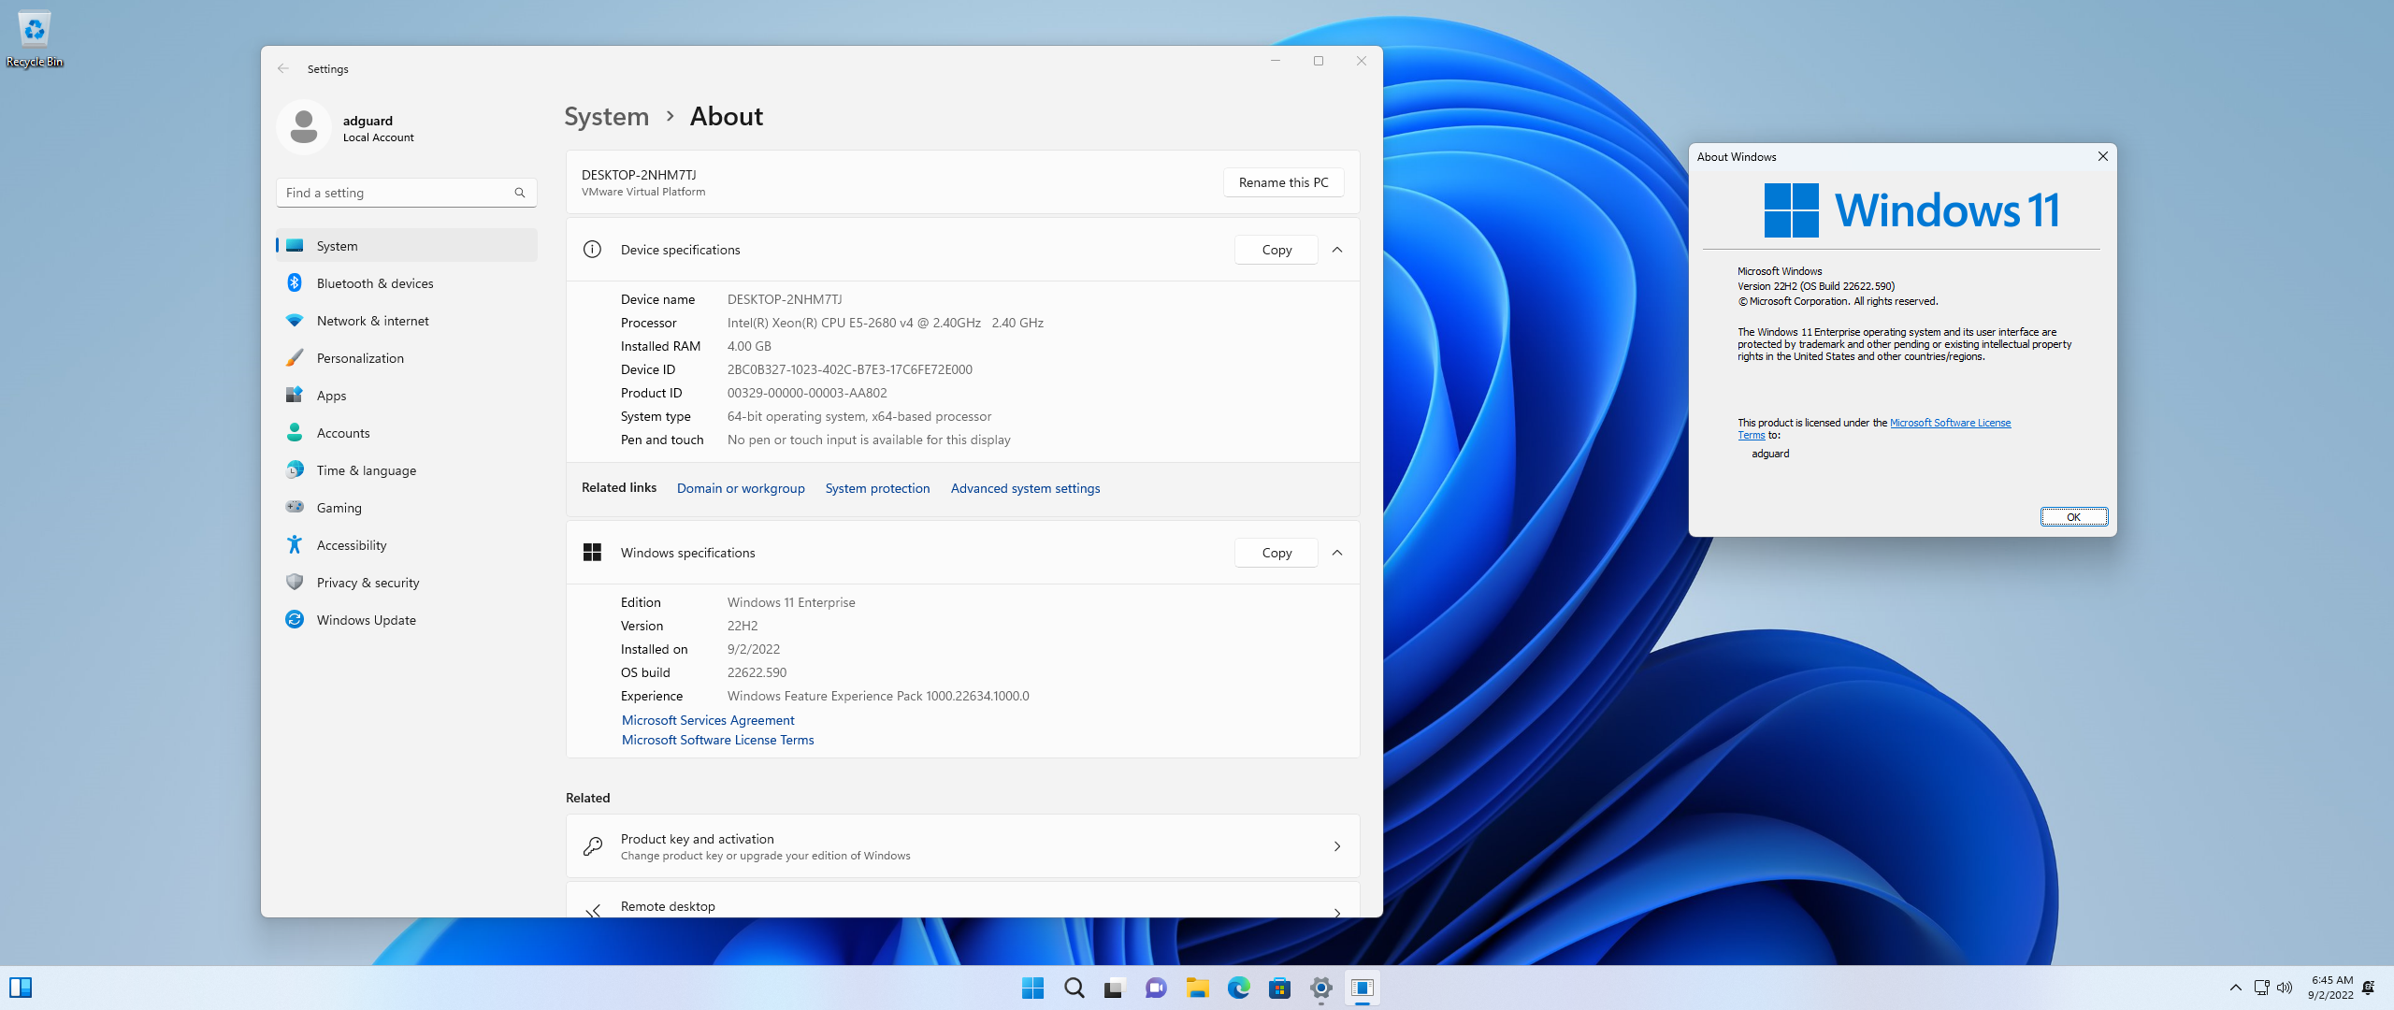2394x1010 pixels.
Task: Open Microsoft Software License Terms in Settings
Action: (x=717, y=740)
